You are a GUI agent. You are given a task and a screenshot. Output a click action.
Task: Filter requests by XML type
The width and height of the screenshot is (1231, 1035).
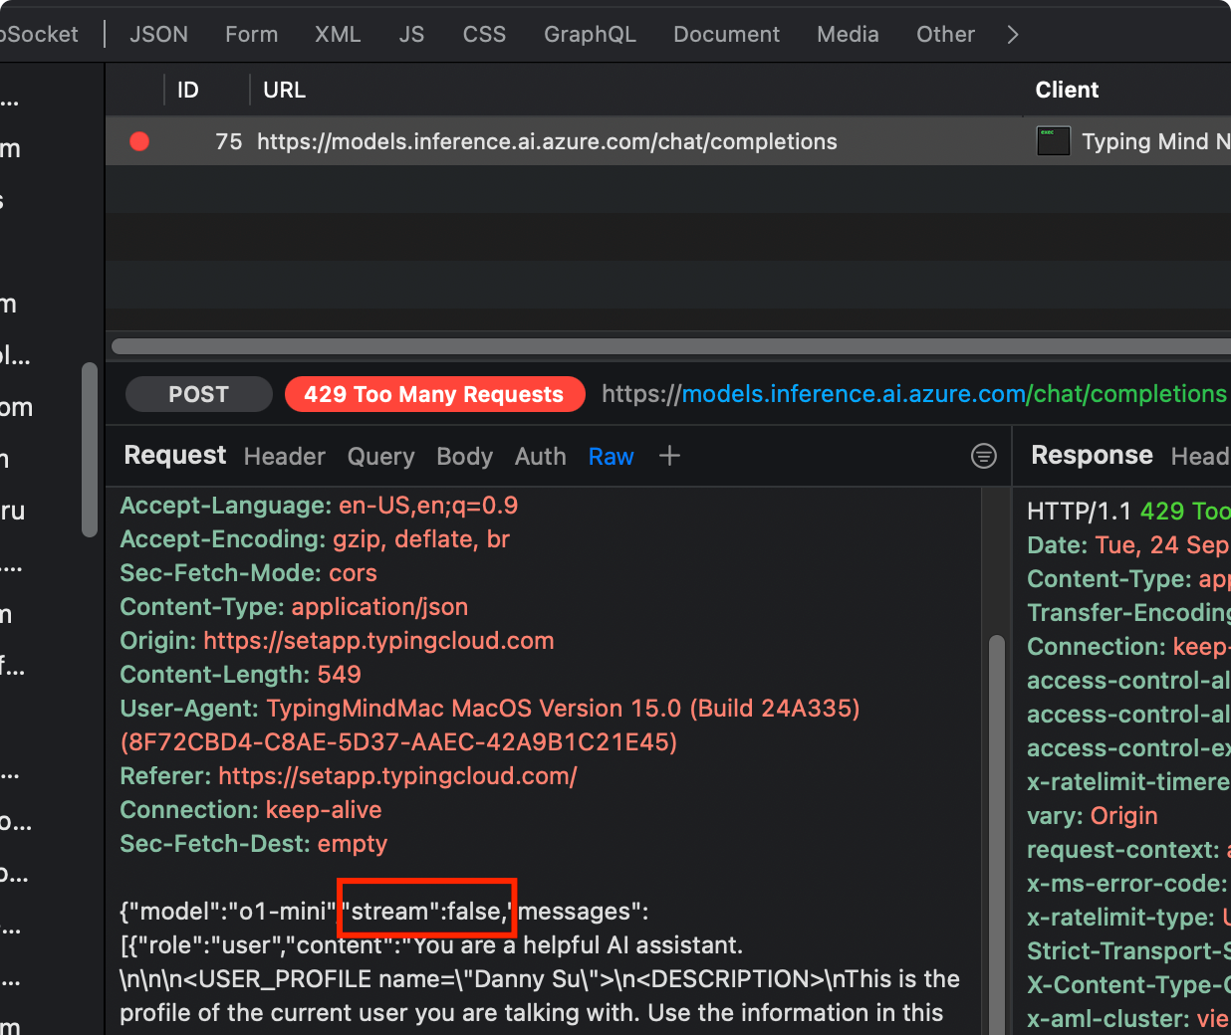(x=338, y=34)
